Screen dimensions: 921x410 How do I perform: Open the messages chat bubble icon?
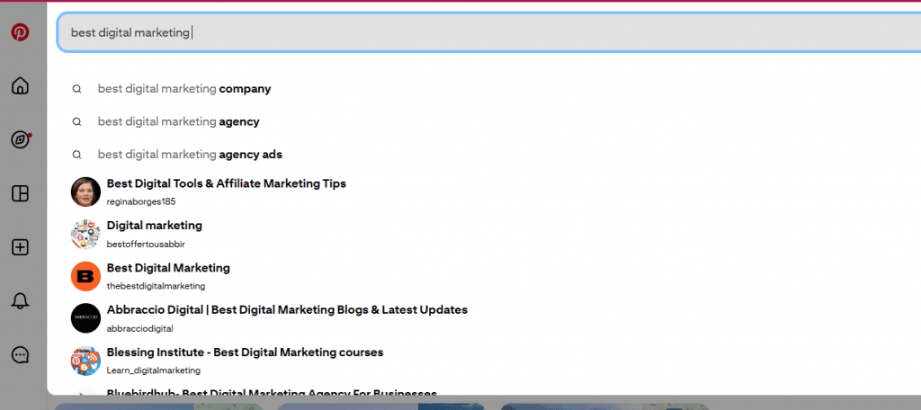[x=20, y=355]
